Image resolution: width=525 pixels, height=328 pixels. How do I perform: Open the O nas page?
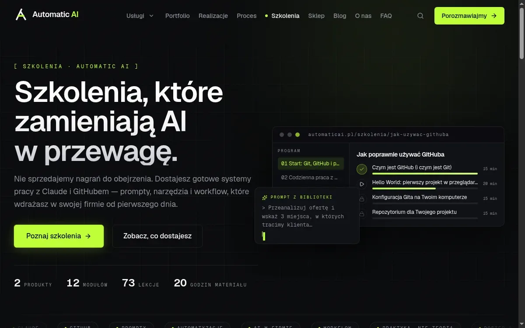[x=363, y=16]
